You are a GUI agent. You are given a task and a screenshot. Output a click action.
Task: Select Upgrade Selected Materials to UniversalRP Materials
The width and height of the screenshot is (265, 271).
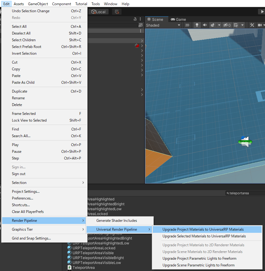pos(204,236)
